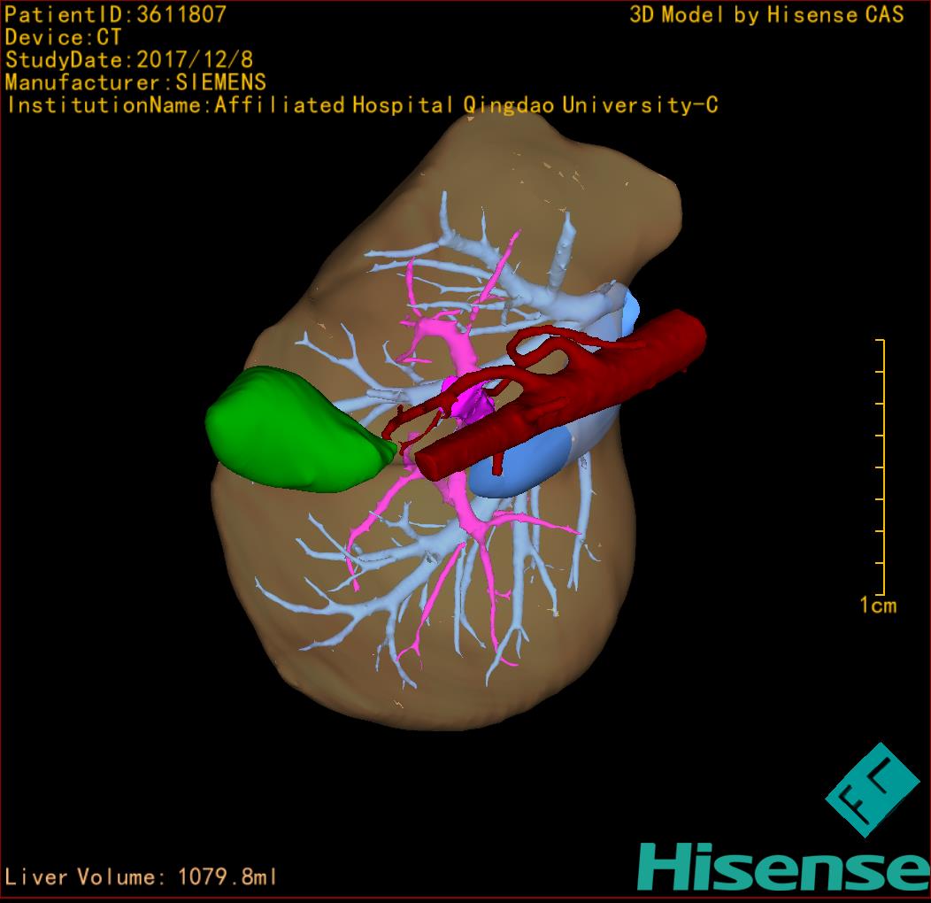Image resolution: width=931 pixels, height=903 pixels.
Task: Select the StudyDate:2017/12/8 text
Action: point(128,60)
